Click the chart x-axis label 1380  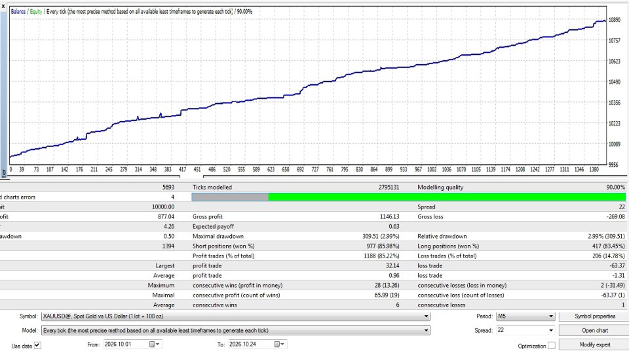pos(594,169)
